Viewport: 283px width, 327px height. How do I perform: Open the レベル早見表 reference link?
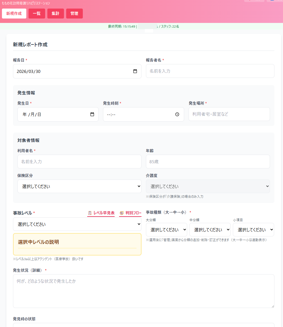click(101, 213)
